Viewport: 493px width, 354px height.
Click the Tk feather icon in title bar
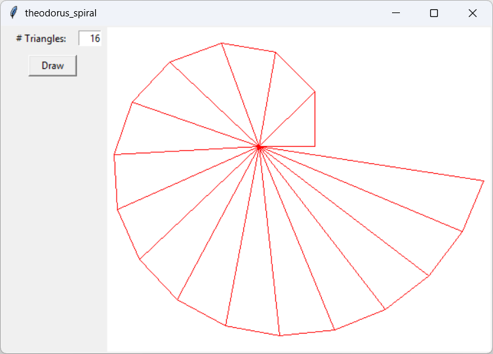(x=13, y=13)
